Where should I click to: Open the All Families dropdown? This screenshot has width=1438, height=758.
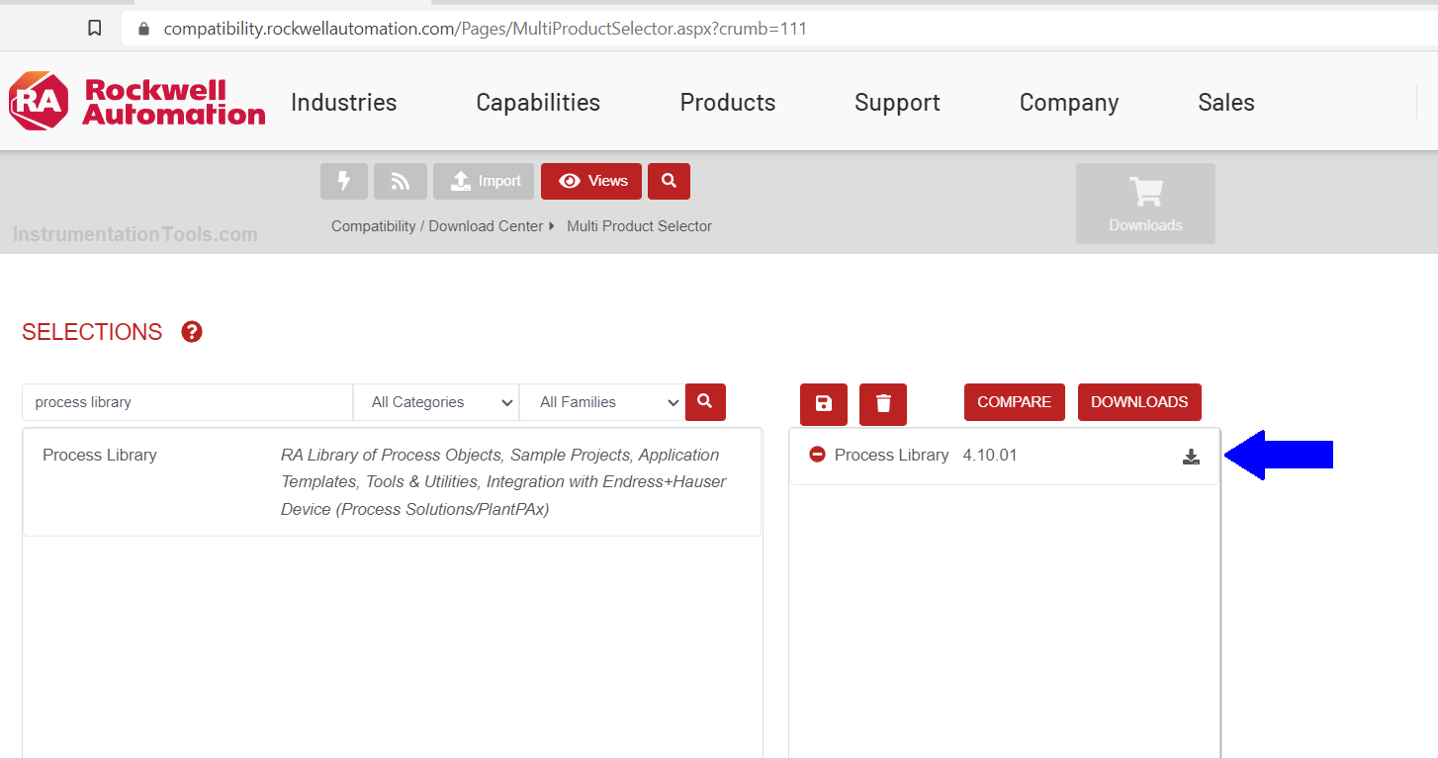point(602,402)
